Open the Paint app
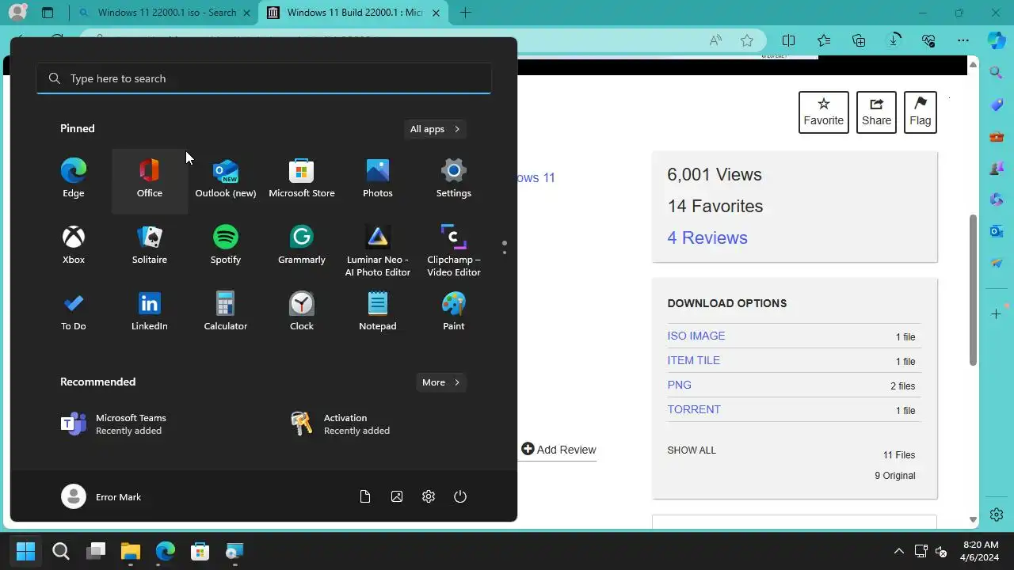 454,312
